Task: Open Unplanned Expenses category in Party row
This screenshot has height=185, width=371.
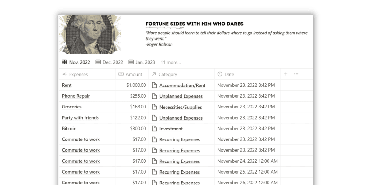Action: click(x=181, y=118)
